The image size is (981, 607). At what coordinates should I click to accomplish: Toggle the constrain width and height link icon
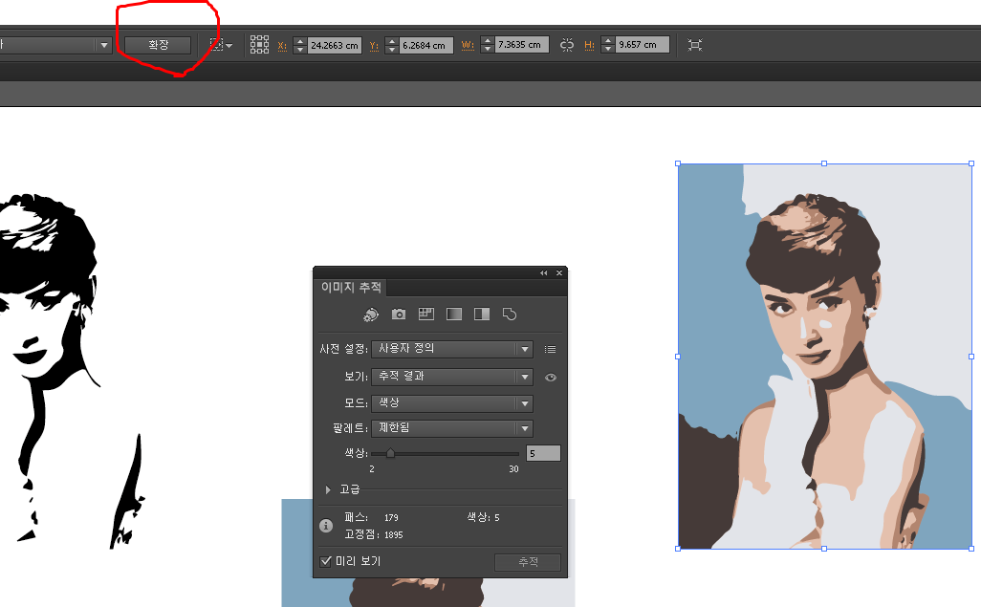tap(567, 44)
